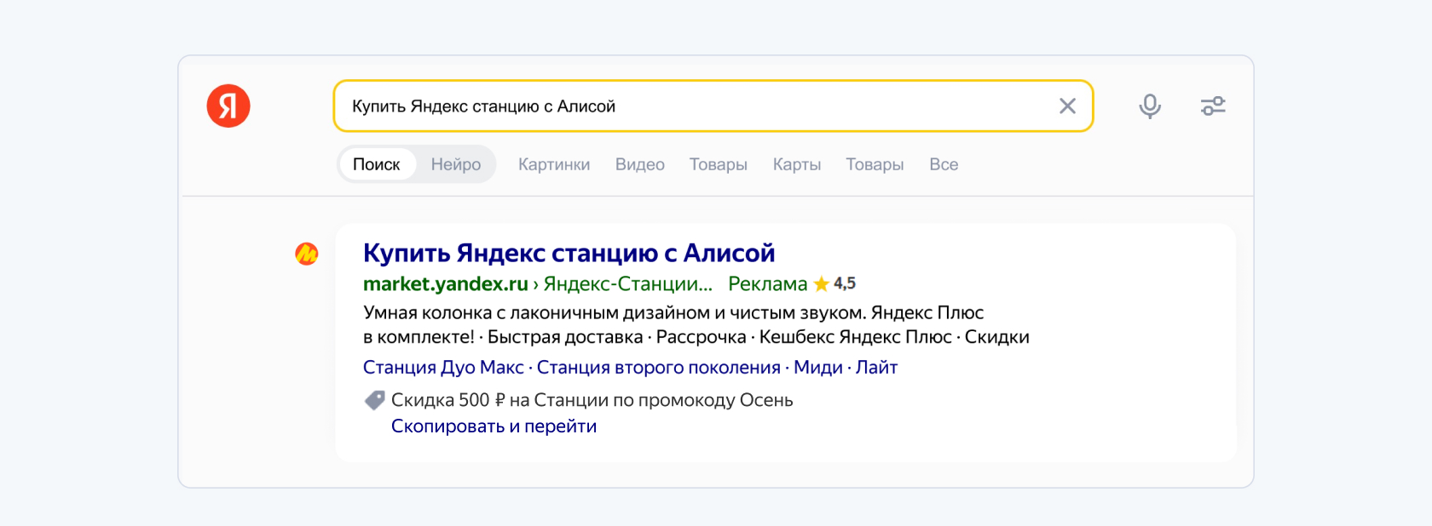Switch to the Поиск mode
1432x526 pixels.
(x=376, y=164)
